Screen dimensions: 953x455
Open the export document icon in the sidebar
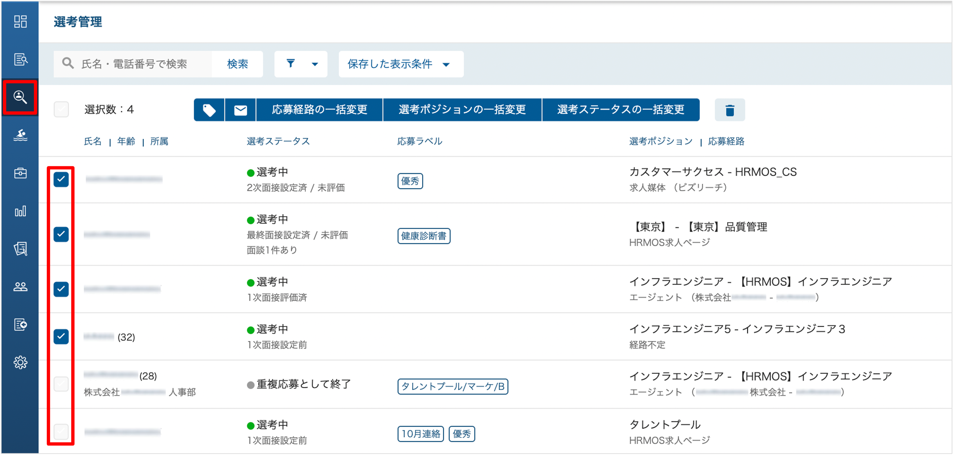[x=20, y=325]
